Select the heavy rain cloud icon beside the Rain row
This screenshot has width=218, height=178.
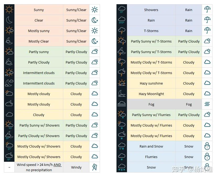122,20
